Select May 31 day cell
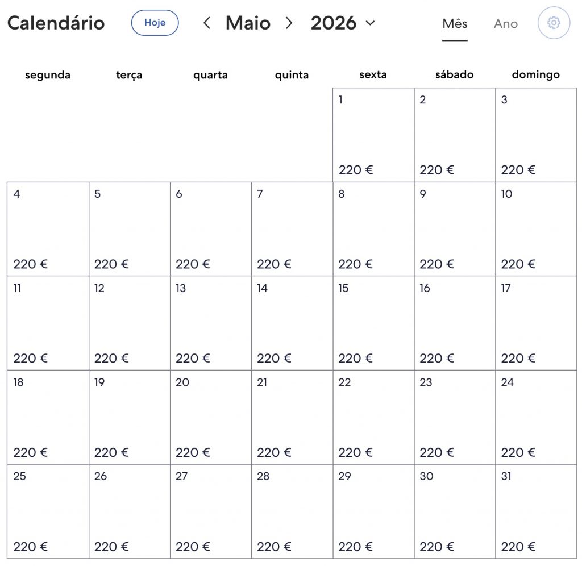The height and width of the screenshot is (566, 582). coord(536,511)
